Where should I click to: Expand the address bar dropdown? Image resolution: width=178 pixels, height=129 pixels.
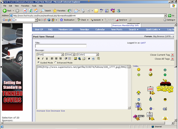(165, 16)
